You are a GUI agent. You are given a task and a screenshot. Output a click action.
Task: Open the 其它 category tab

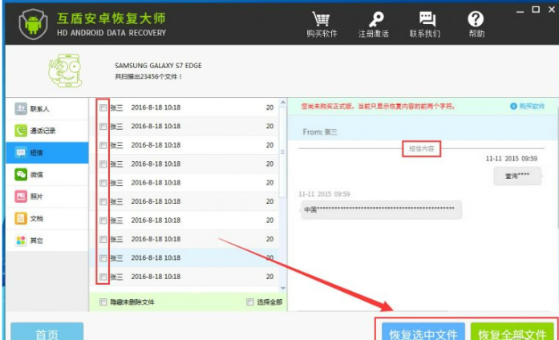coord(47,241)
